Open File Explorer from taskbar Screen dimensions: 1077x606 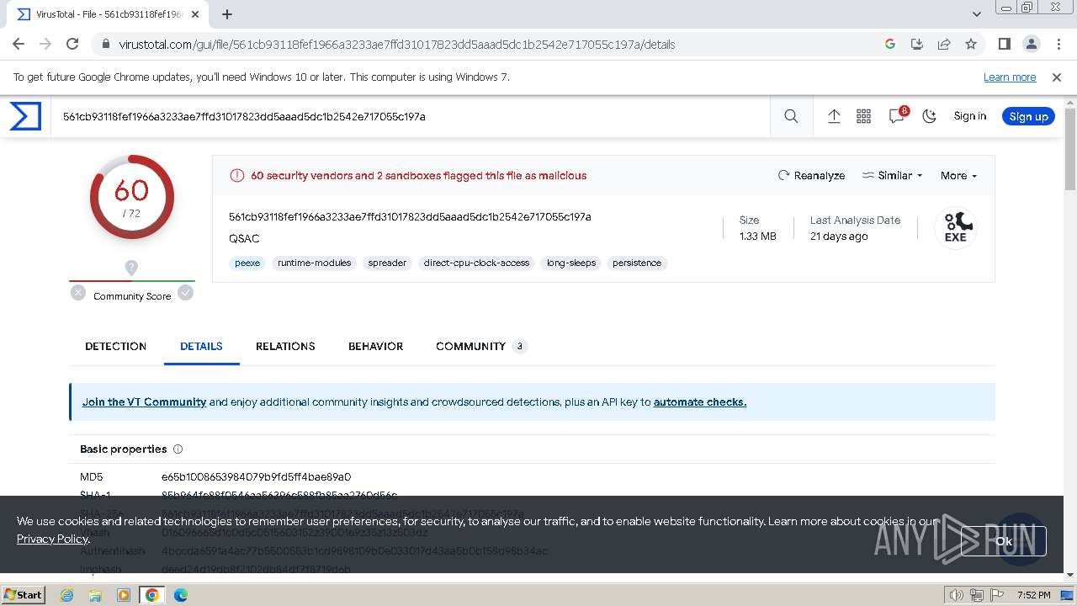coord(95,595)
